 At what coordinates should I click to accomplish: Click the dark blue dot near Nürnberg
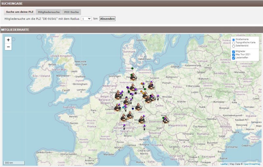coord(133,108)
